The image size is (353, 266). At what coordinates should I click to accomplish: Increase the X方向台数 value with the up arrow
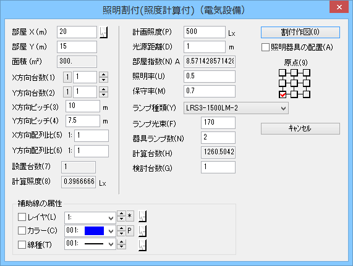(104, 75)
